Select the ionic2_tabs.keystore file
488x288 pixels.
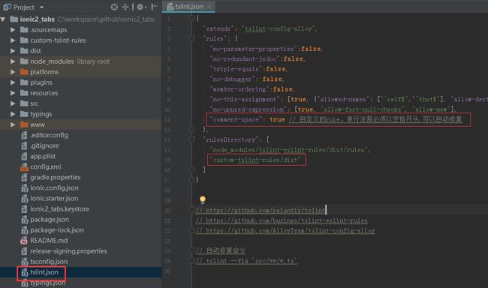59,209
